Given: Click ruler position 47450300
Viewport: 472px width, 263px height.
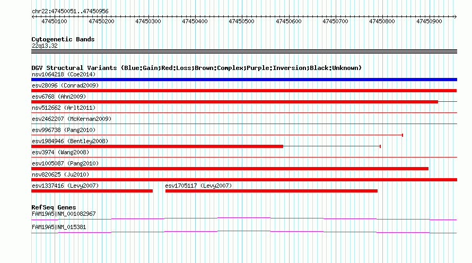Looking at the screenshot, I should (148, 21).
